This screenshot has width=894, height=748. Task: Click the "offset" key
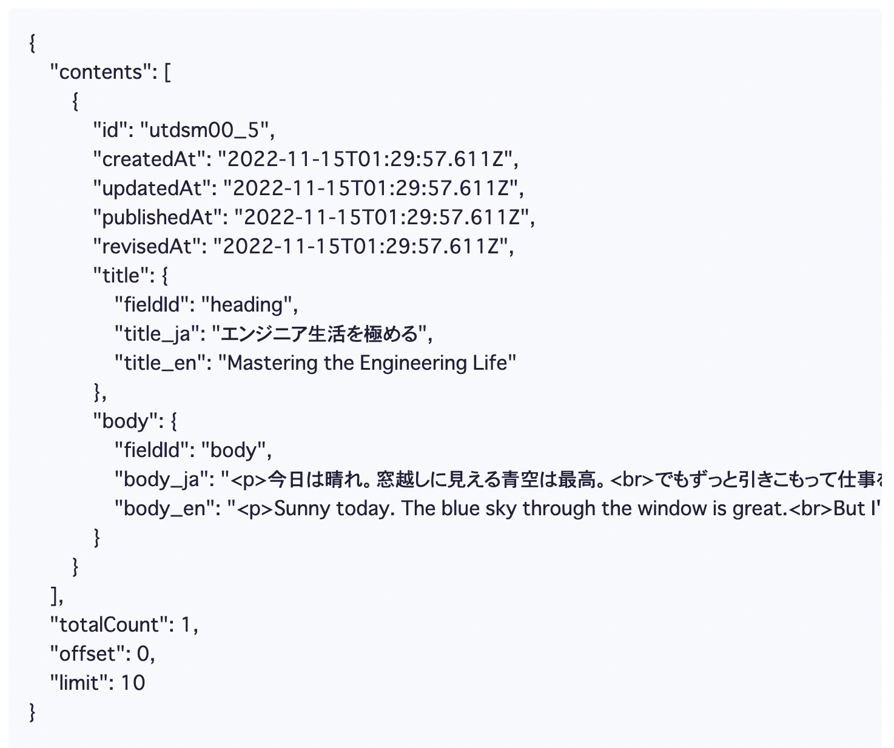click(91, 654)
